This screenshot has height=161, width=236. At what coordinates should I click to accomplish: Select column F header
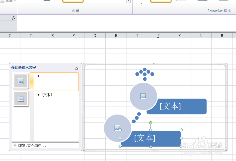coord(74,36)
